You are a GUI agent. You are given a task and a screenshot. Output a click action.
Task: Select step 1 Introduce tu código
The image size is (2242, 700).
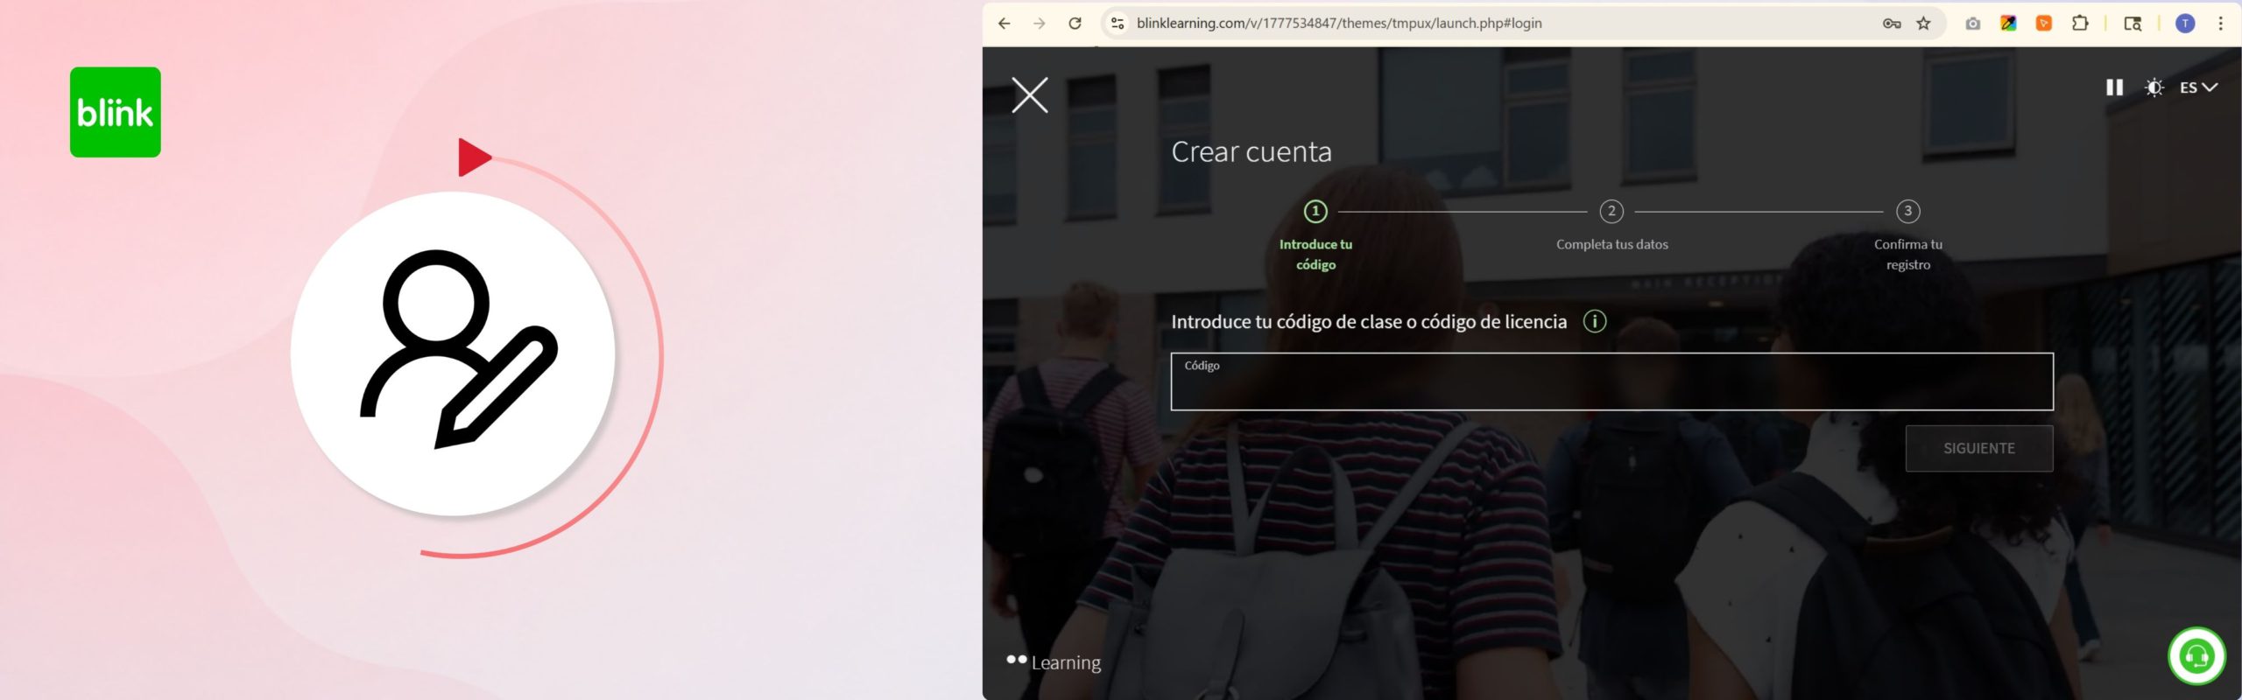[1315, 236]
